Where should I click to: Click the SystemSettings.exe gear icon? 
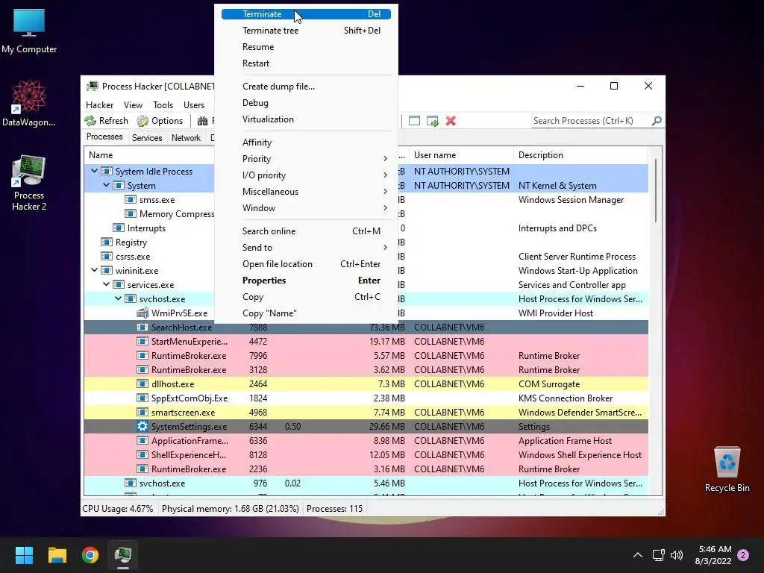coord(143,426)
